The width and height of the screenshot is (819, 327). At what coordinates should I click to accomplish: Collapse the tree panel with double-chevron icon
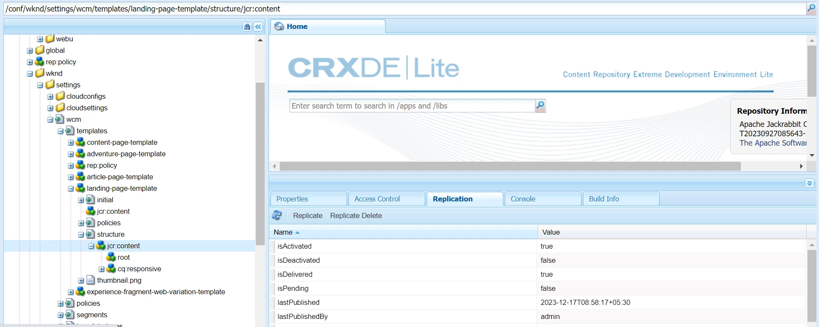(x=258, y=27)
